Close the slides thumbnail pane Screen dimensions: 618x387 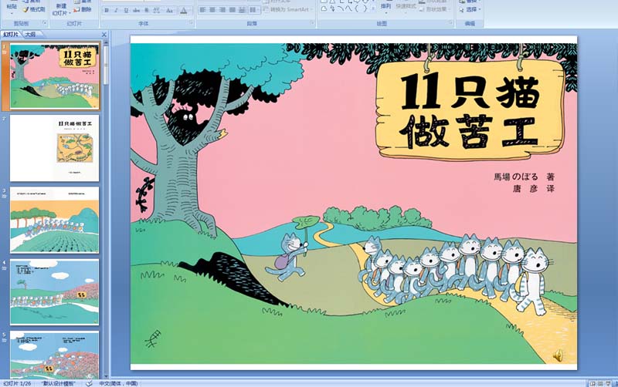tap(104, 35)
